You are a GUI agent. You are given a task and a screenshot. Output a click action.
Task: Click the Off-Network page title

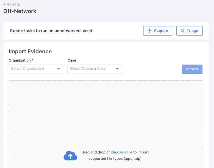tap(20, 11)
